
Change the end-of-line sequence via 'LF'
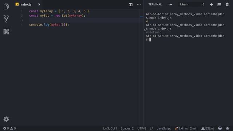click(151, 128)
